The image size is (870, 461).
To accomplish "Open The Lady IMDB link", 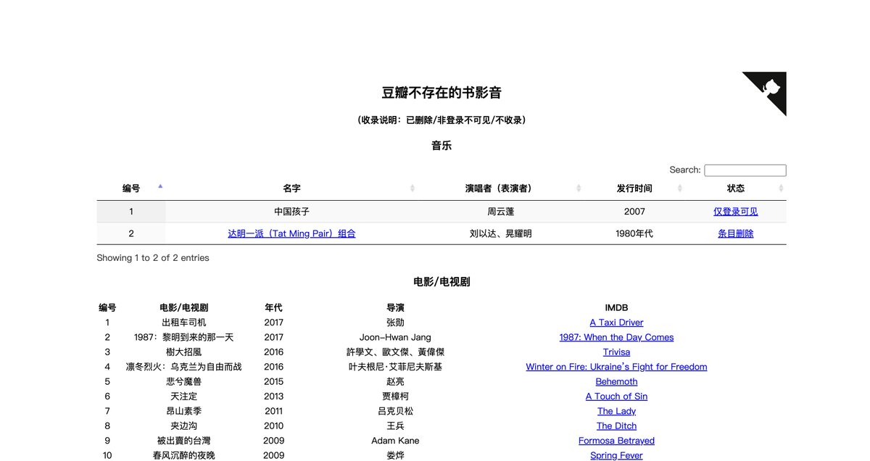I will pyautogui.click(x=616, y=411).
